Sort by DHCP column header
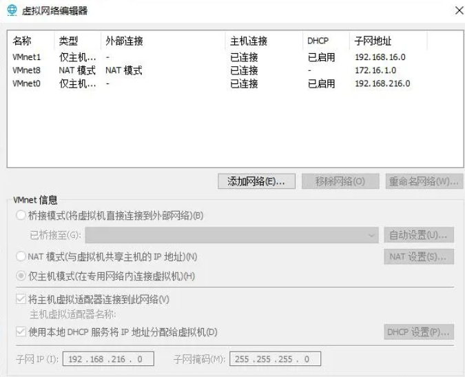This screenshot has height=377, width=465. (327, 41)
